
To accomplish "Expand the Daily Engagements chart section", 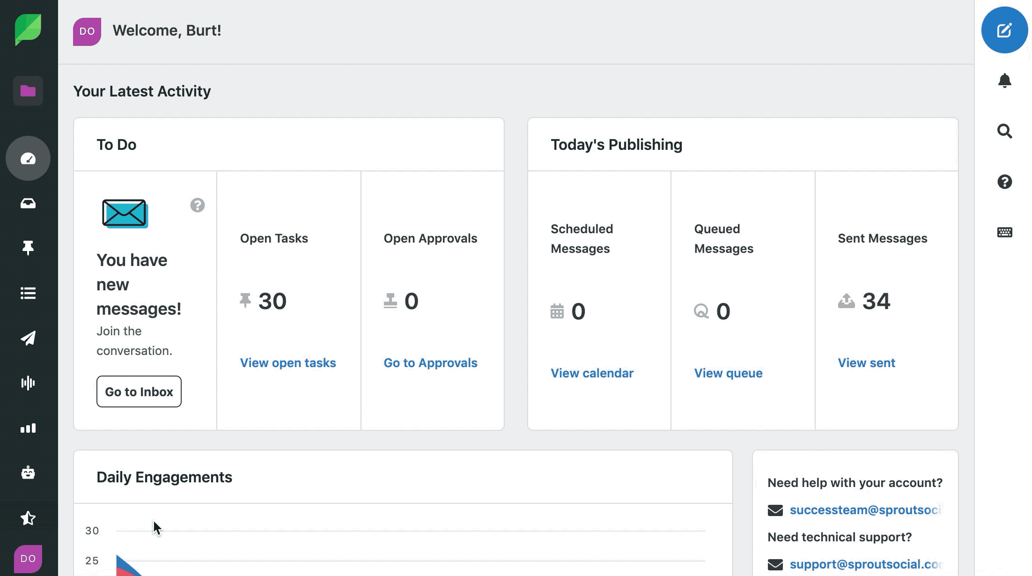I will [164, 476].
